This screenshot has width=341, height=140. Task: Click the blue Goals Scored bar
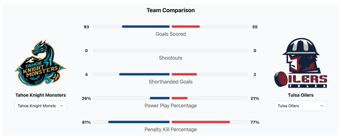[146, 26]
